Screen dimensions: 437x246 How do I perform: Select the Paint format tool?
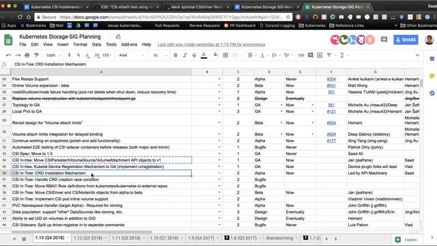36,55
